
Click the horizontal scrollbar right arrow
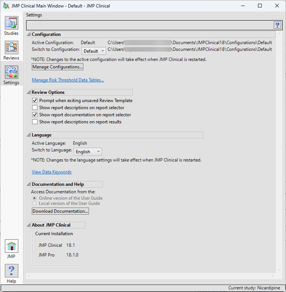[x=273, y=276]
